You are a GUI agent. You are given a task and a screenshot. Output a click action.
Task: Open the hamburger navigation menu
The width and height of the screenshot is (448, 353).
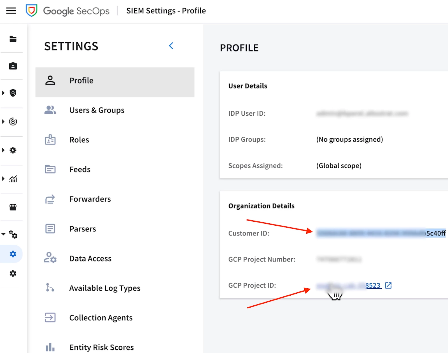click(x=11, y=11)
